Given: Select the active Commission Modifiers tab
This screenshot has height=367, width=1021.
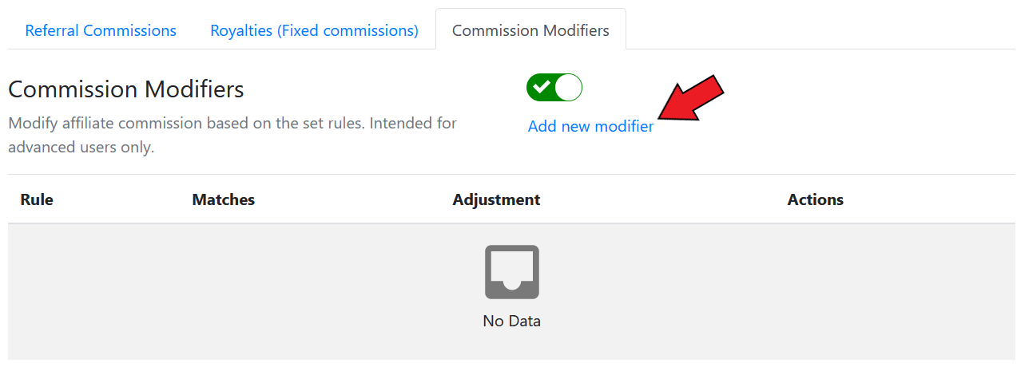Looking at the screenshot, I should (x=530, y=30).
